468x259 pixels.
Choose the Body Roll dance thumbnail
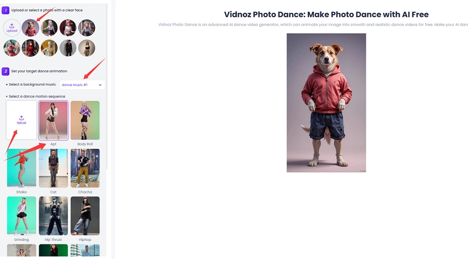coord(85,120)
